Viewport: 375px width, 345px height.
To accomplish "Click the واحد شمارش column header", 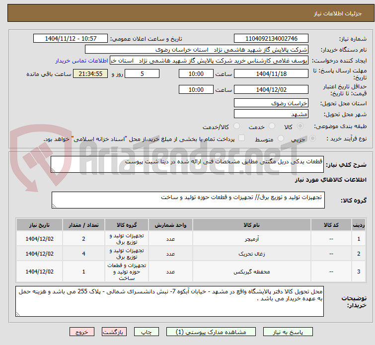I will pos(170,225).
